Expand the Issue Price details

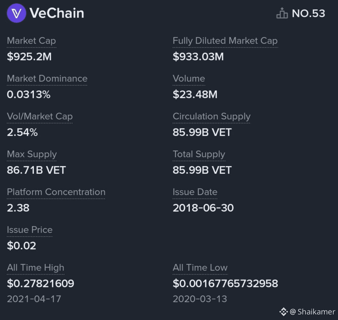(30, 230)
